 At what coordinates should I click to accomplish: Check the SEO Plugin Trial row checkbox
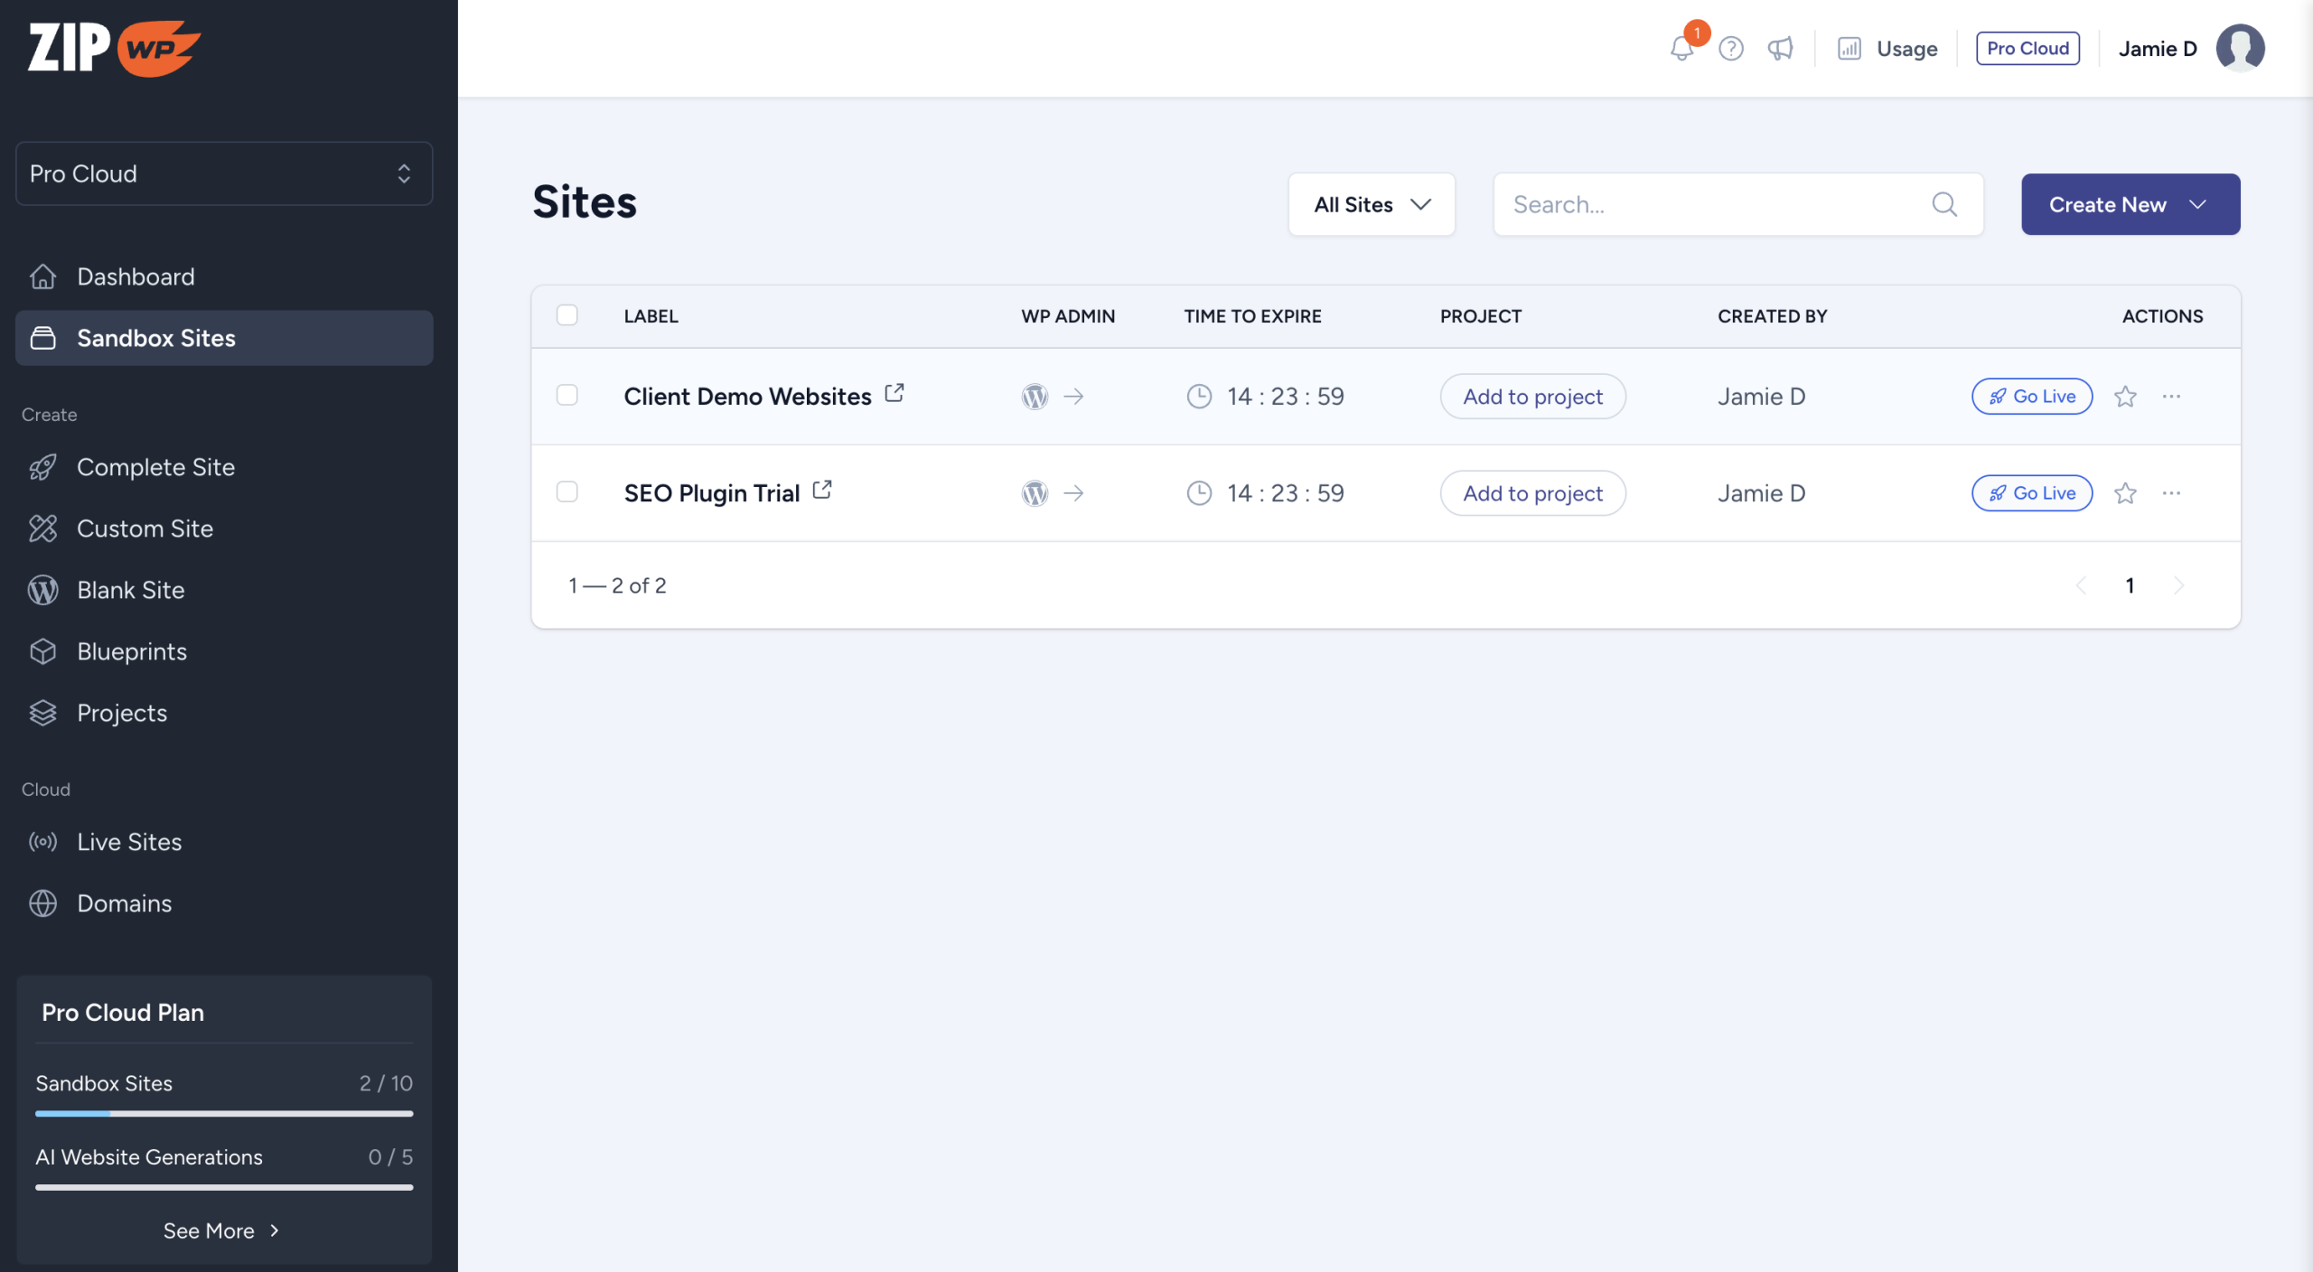pyautogui.click(x=567, y=492)
